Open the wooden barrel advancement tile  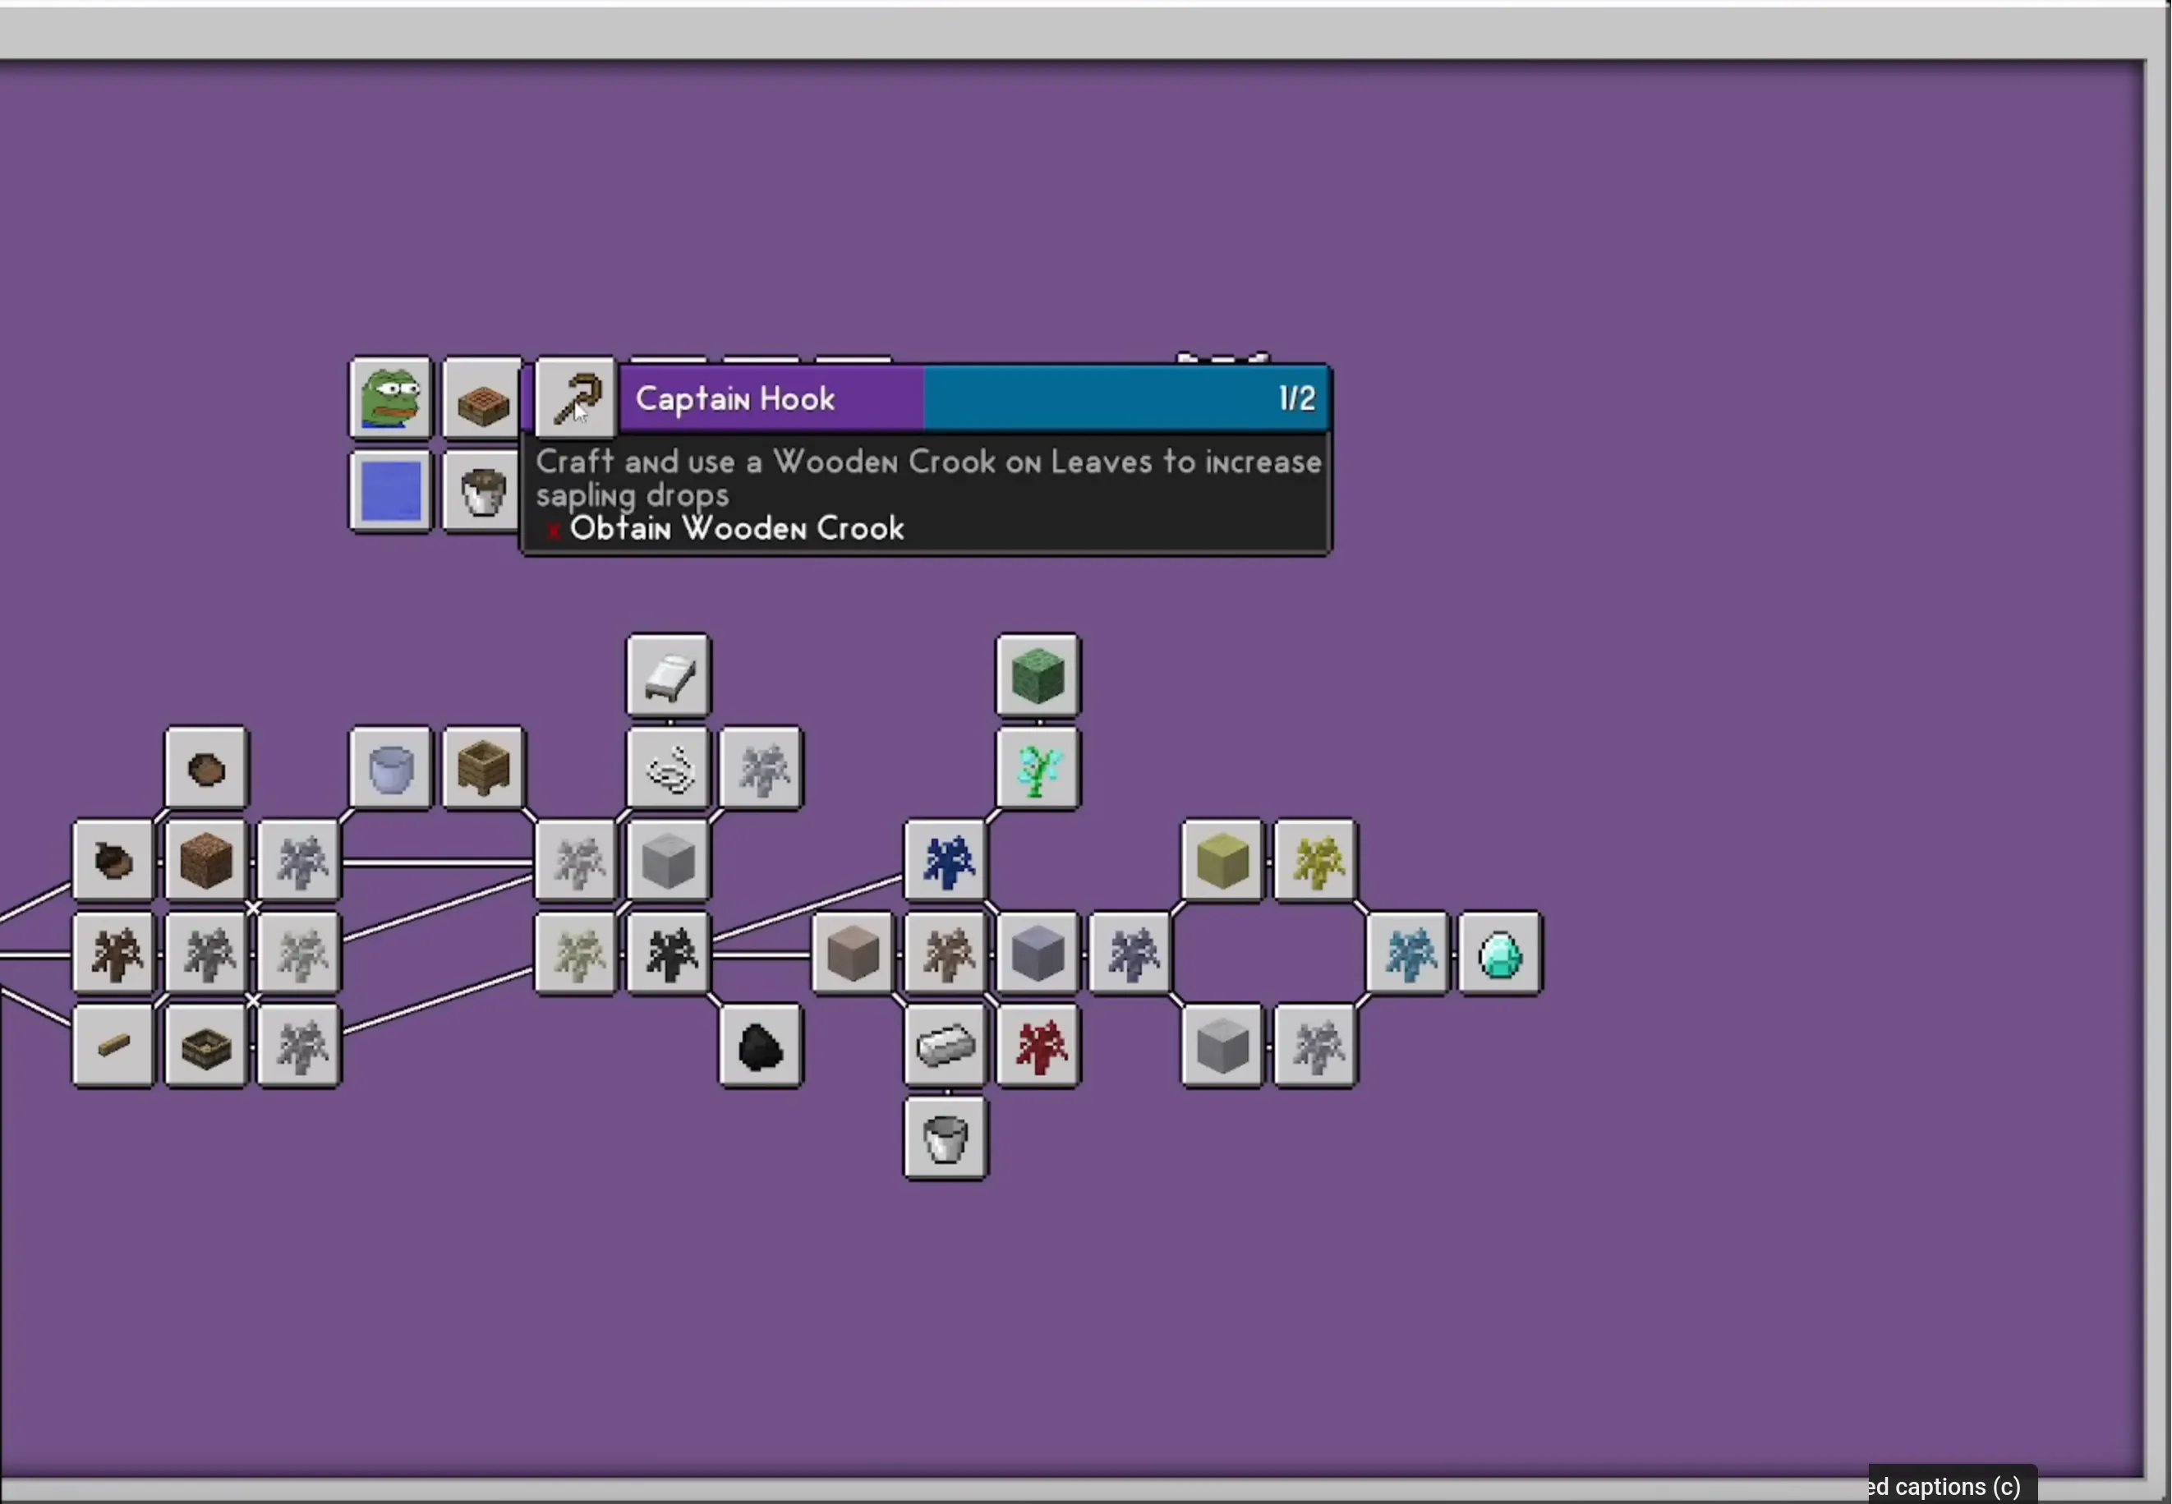[482, 768]
